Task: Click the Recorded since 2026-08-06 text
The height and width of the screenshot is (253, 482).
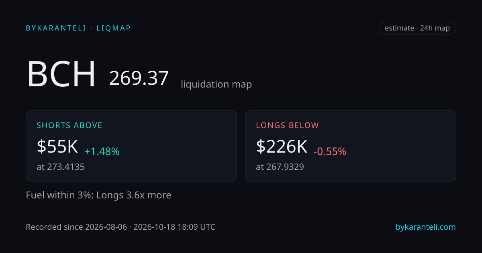Action: point(76,227)
